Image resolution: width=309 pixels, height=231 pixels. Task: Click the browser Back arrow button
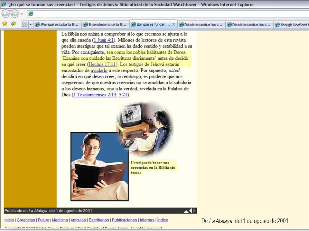[x=6, y=14]
